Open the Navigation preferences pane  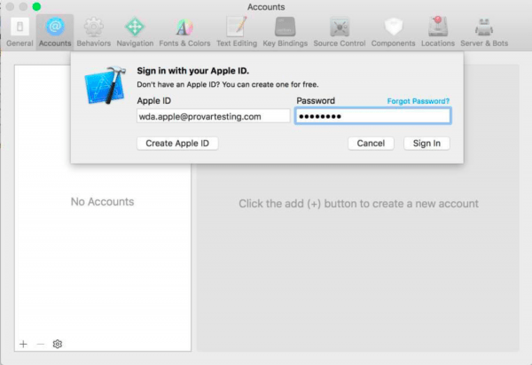135,32
